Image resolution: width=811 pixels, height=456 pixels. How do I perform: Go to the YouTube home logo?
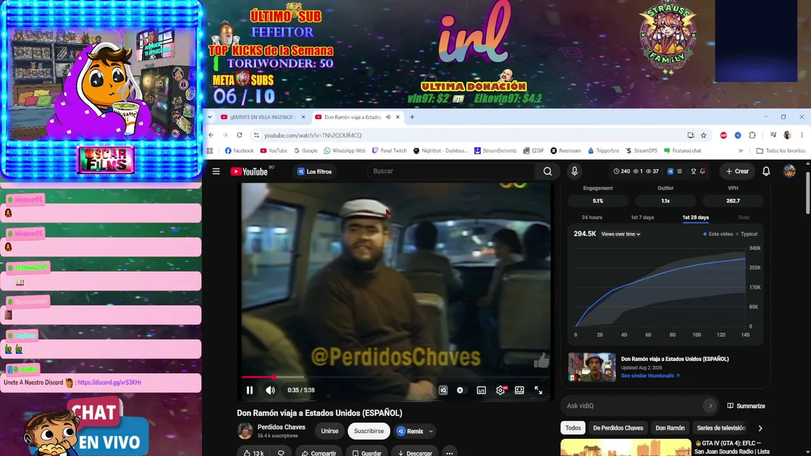tap(249, 172)
